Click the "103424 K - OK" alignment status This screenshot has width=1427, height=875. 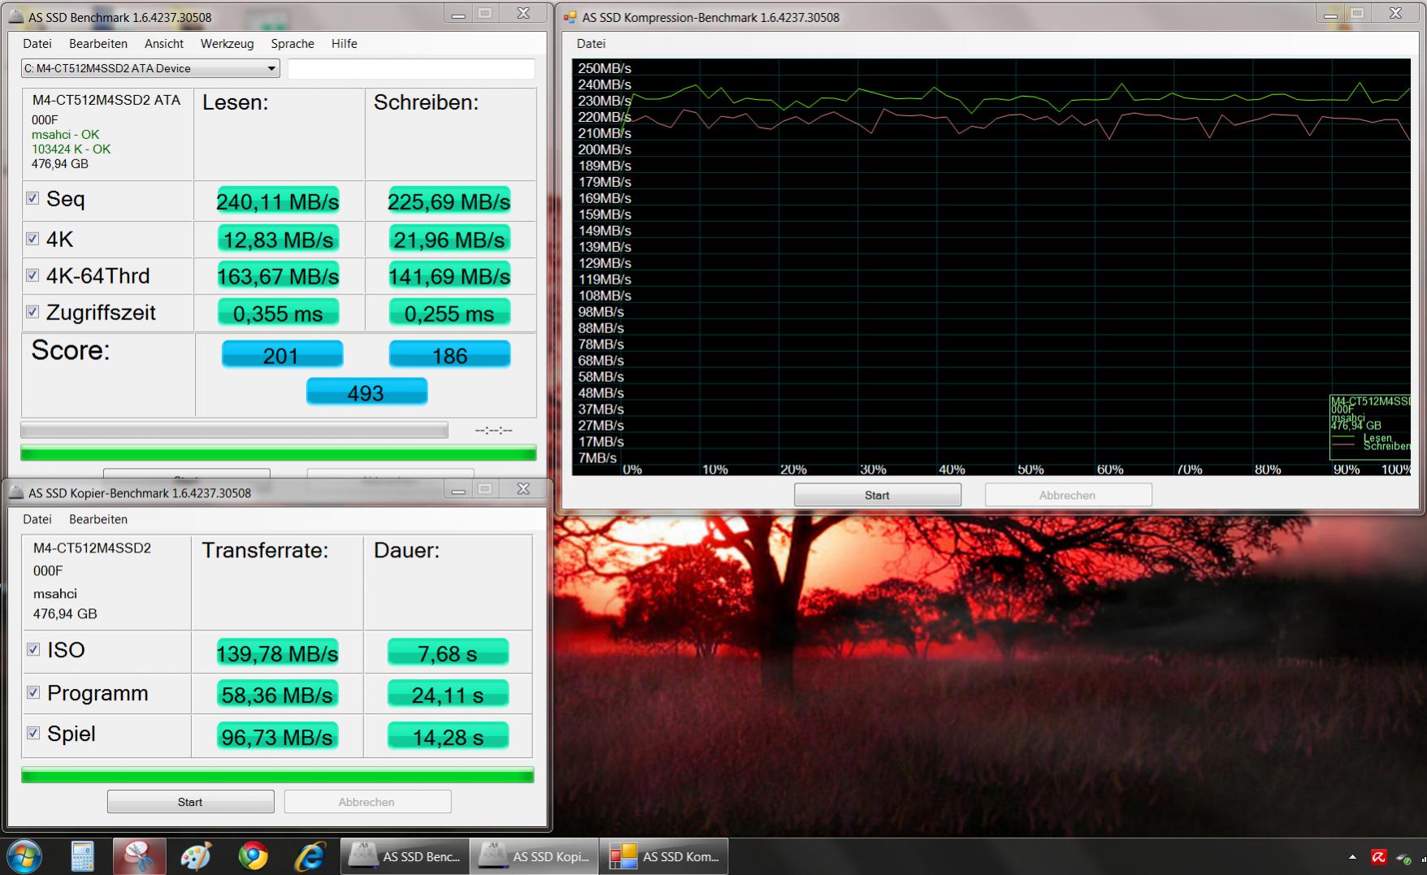[x=71, y=149]
